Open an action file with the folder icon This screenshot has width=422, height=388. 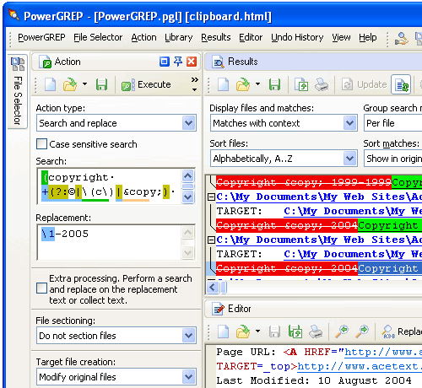point(70,84)
